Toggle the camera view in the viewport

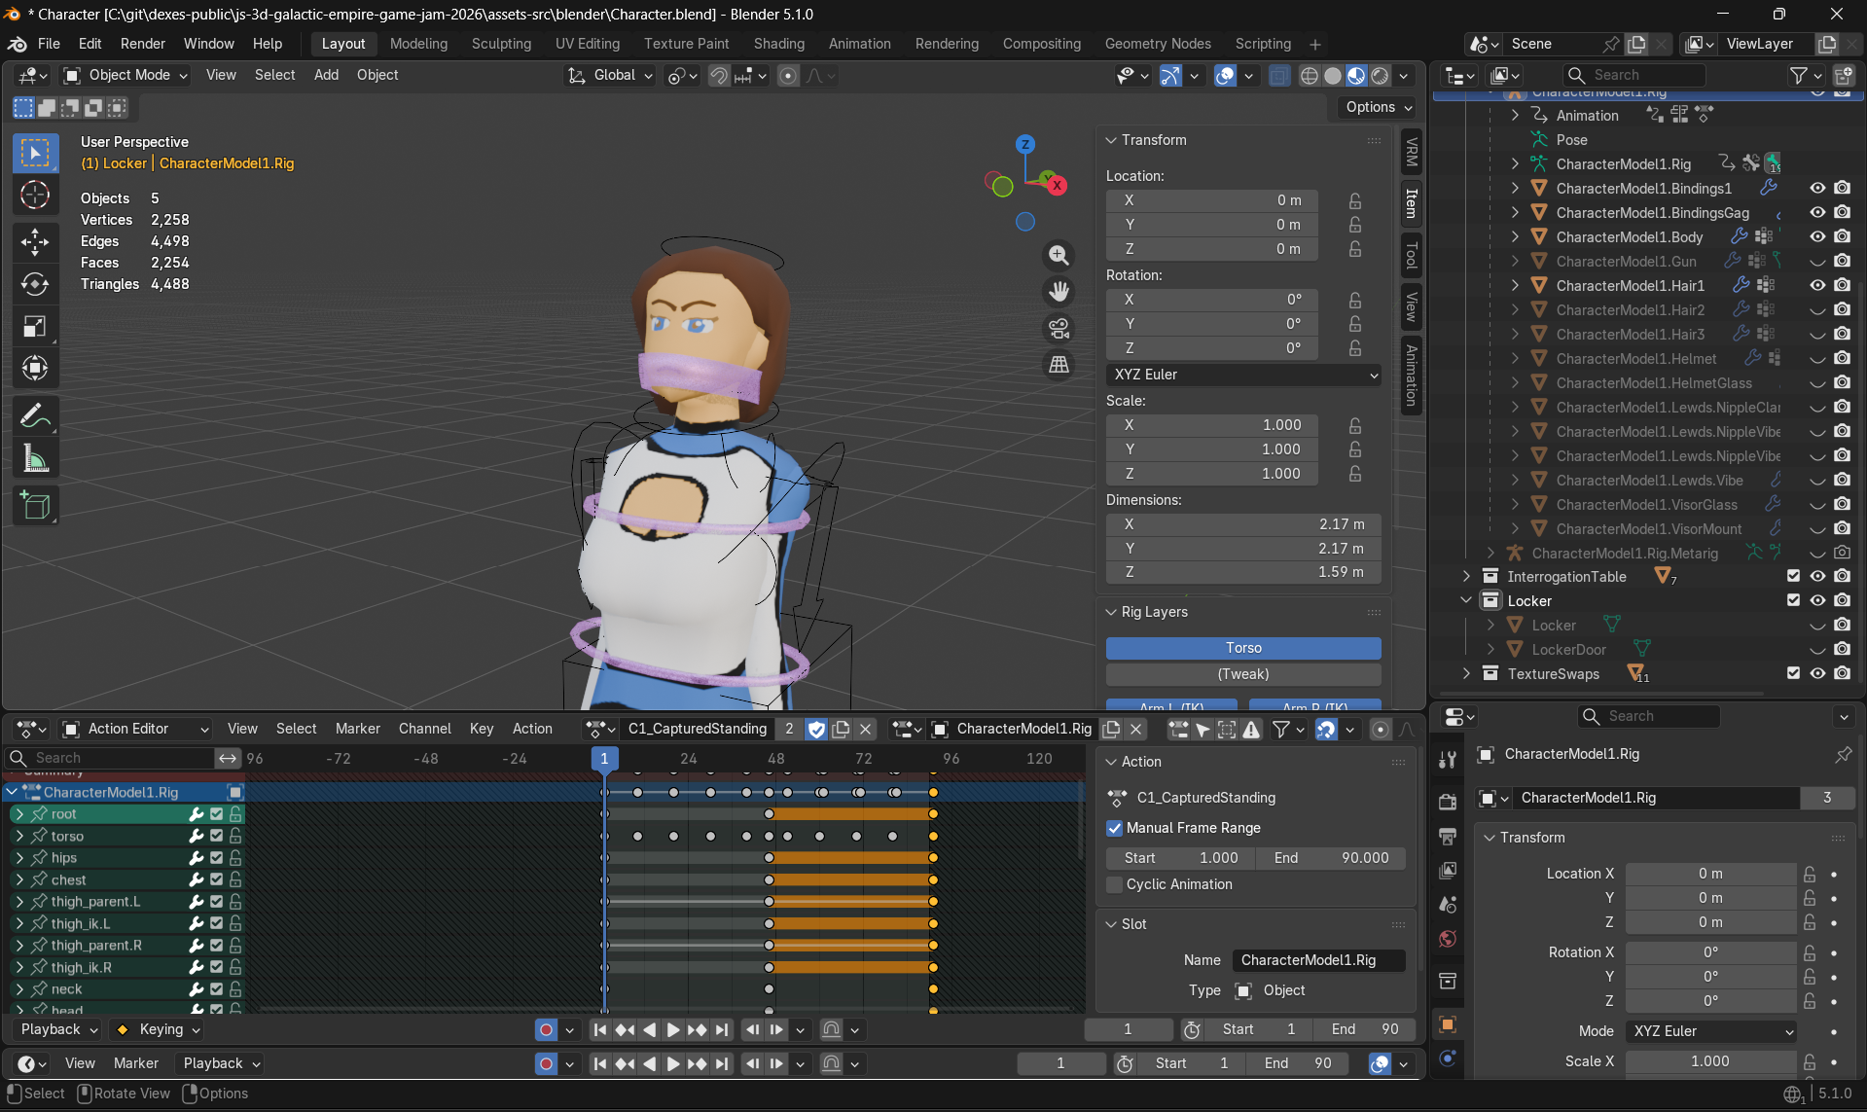[x=1059, y=328]
